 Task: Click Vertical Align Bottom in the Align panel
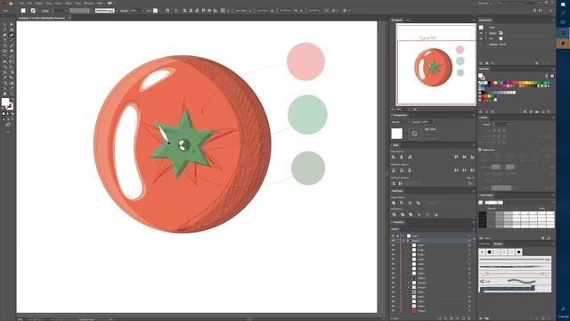(x=472, y=157)
